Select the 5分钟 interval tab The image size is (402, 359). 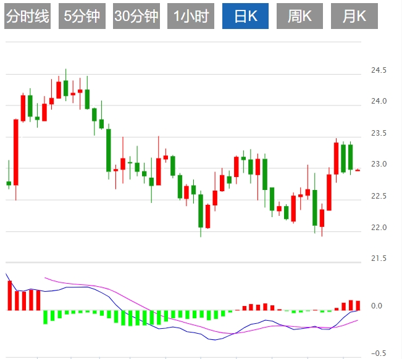click(82, 16)
